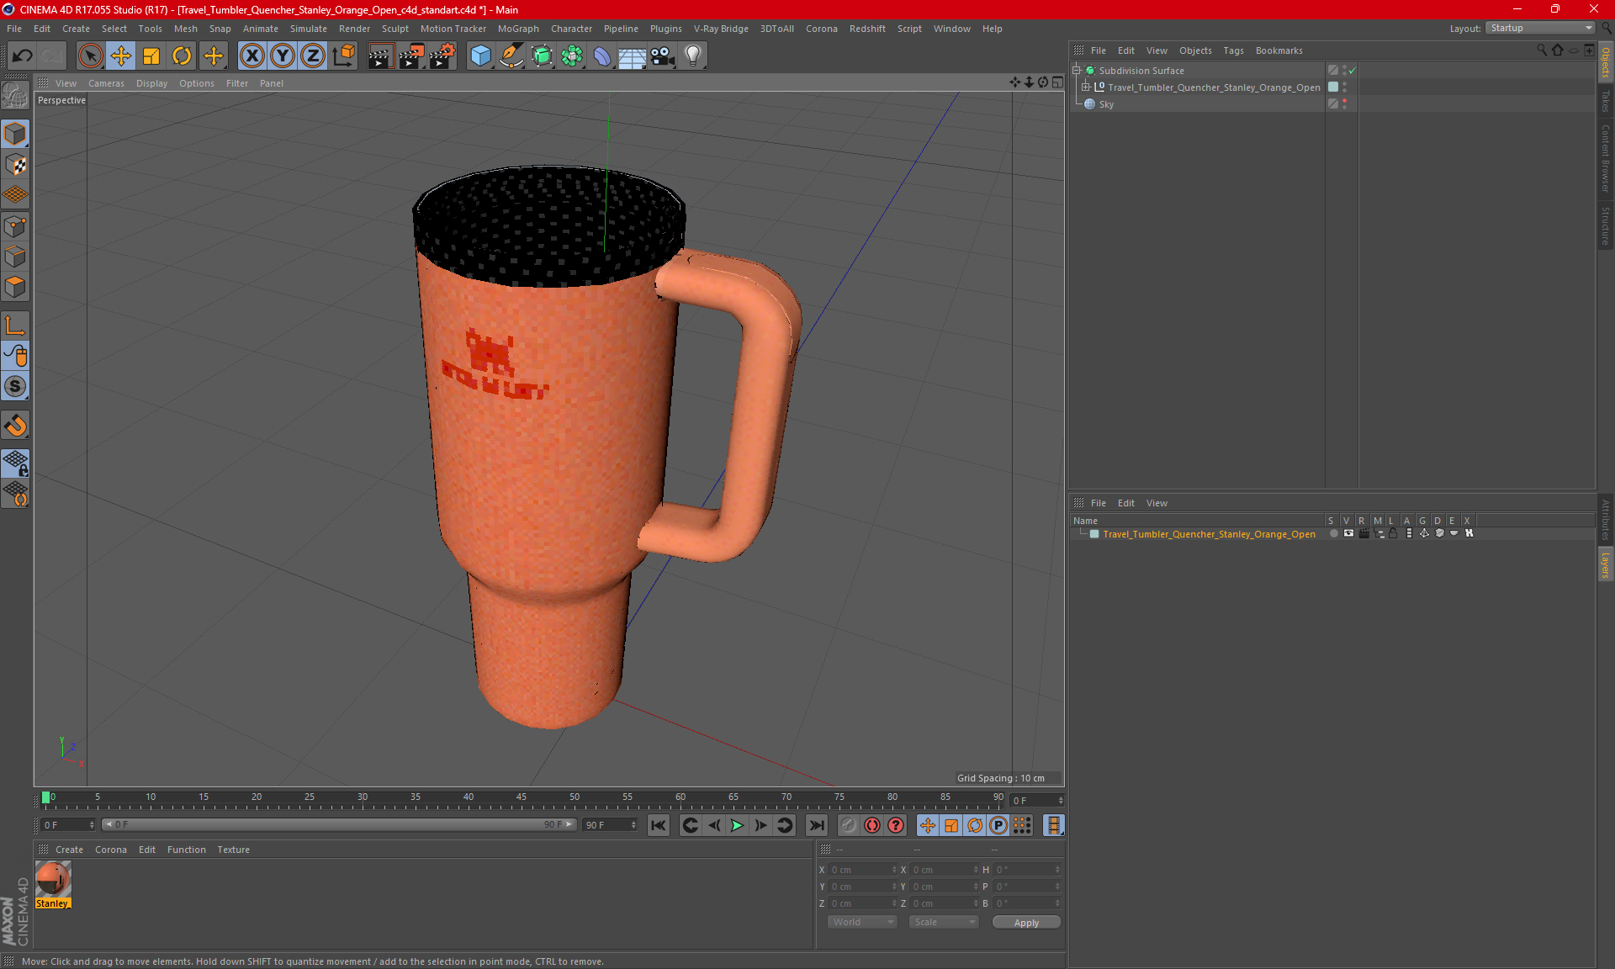Toggle the Subdivision Surface green enable checkmark
Viewport: 1615px width, 969px height.
tap(1353, 71)
